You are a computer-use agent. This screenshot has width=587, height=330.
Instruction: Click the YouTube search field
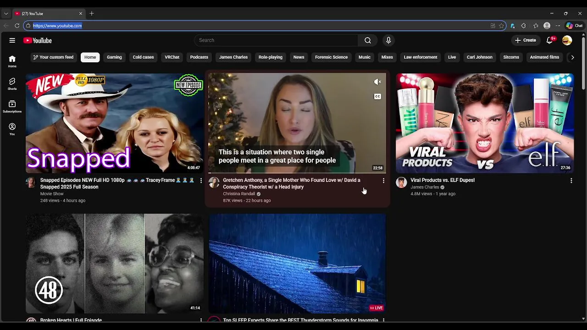[x=276, y=40]
